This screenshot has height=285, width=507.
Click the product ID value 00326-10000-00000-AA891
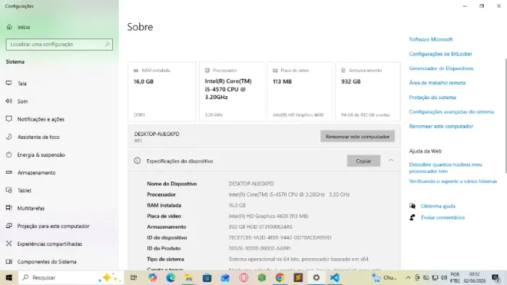[x=259, y=248]
